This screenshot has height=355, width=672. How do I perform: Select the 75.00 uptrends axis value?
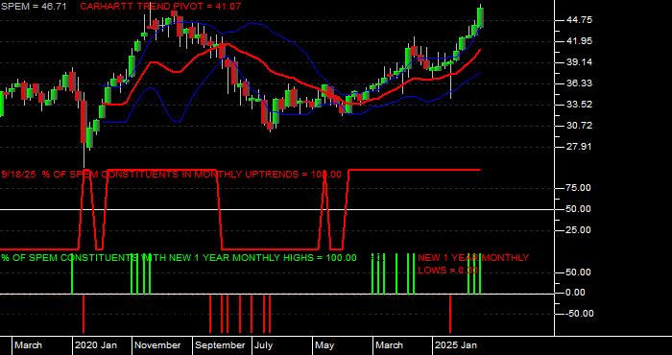click(x=579, y=188)
